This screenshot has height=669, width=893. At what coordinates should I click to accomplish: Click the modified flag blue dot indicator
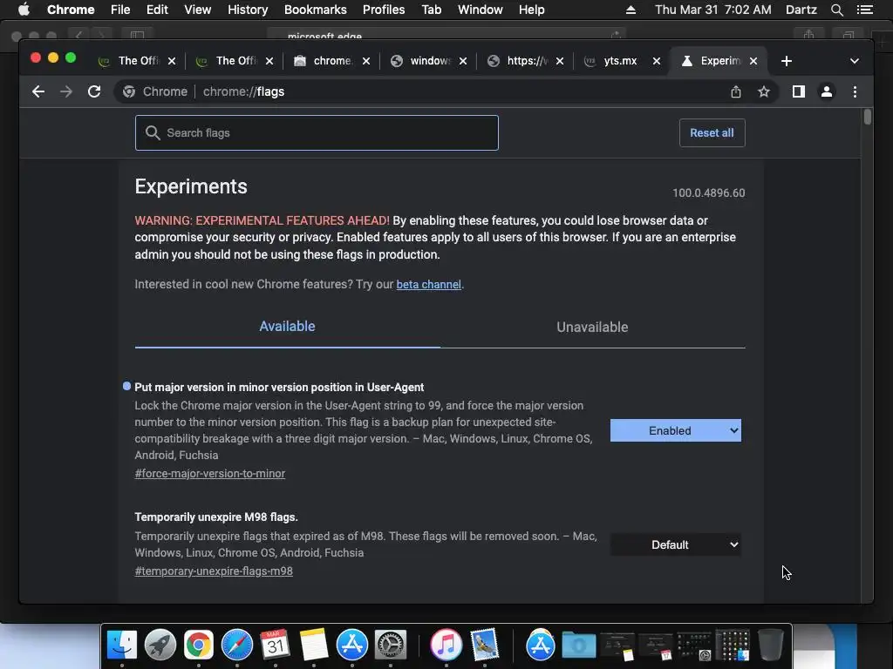click(126, 386)
